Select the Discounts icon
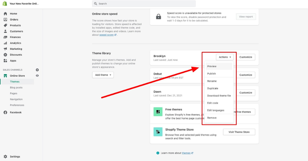The height and width of the screenshot is (161, 308). point(6,55)
